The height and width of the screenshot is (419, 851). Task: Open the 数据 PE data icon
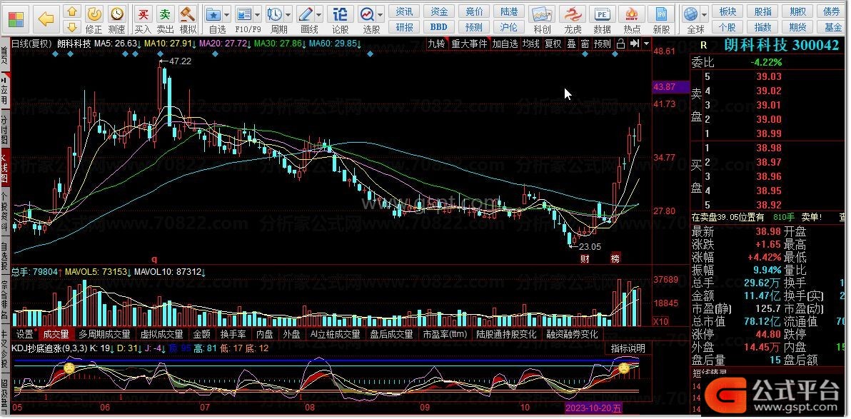coord(602,19)
